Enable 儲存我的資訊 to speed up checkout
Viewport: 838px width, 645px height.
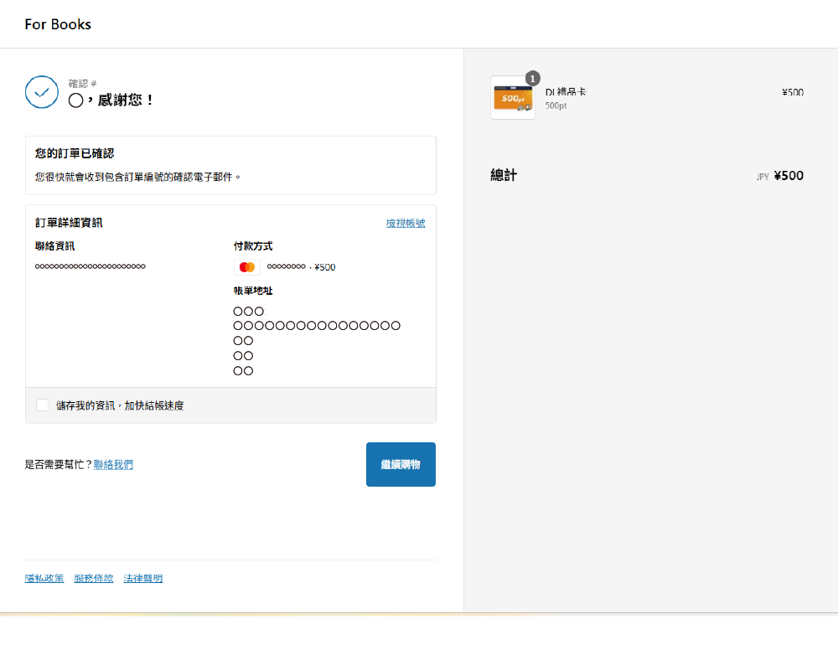(42, 405)
